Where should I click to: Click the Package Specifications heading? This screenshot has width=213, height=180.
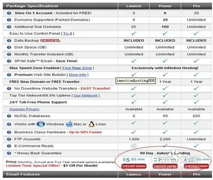click(x=32, y=6)
